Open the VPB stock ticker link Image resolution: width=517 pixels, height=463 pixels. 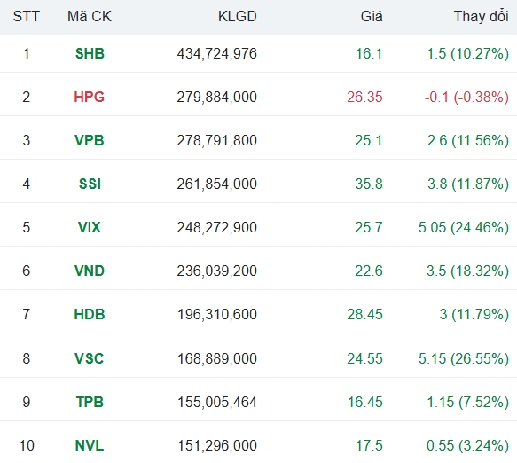[90, 140]
